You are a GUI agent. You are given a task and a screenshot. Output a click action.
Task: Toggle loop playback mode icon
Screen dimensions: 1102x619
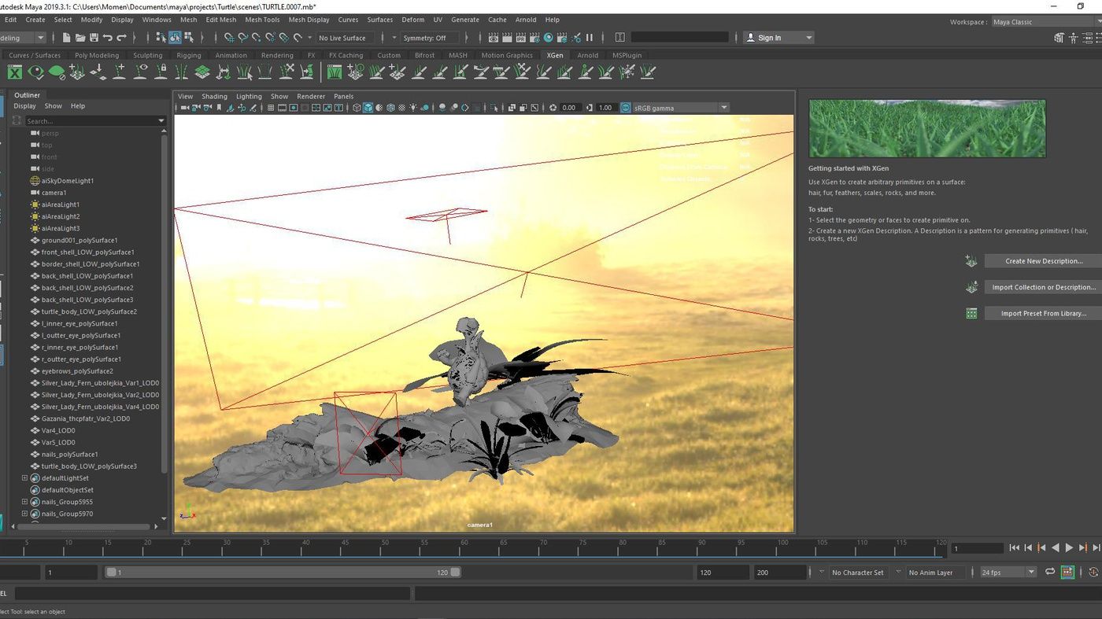[x=1050, y=573]
